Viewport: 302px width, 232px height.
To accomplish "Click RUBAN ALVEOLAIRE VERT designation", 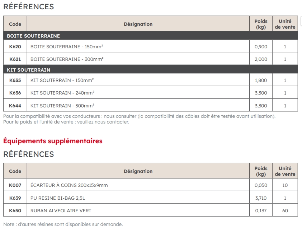I will point(61,211).
